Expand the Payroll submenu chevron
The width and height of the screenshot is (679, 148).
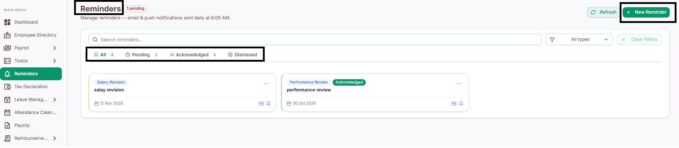pos(55,48)
